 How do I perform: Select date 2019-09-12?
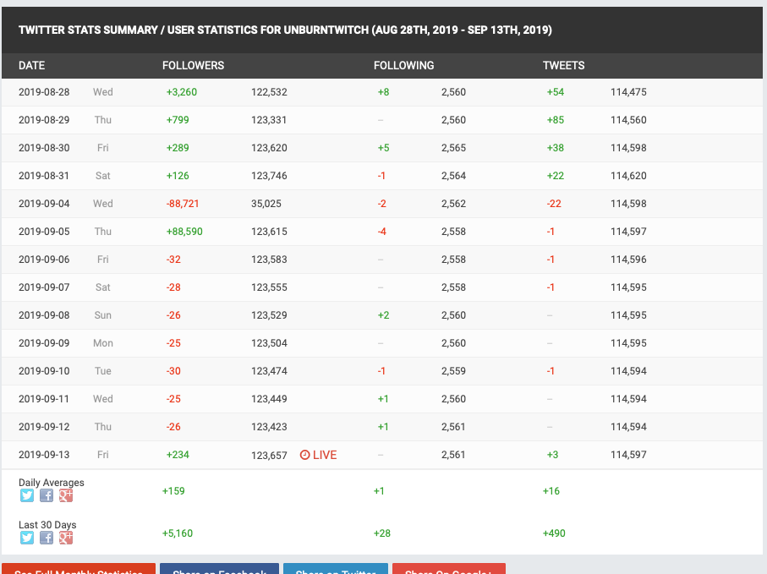coord(44,426)
